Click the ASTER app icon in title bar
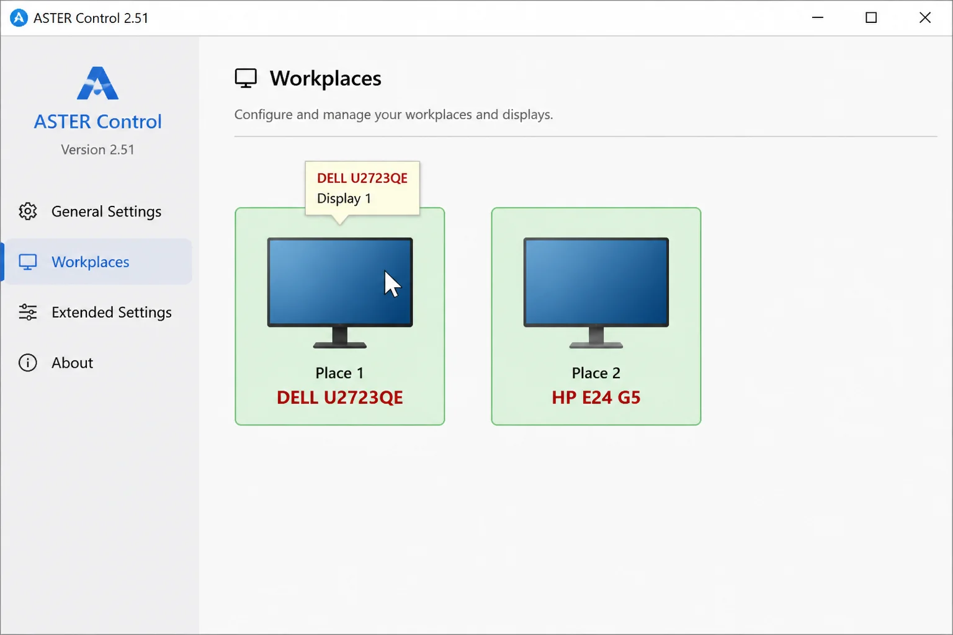This screenshot has height=635, width=953. pyautogui.click(x=19, y=18)
